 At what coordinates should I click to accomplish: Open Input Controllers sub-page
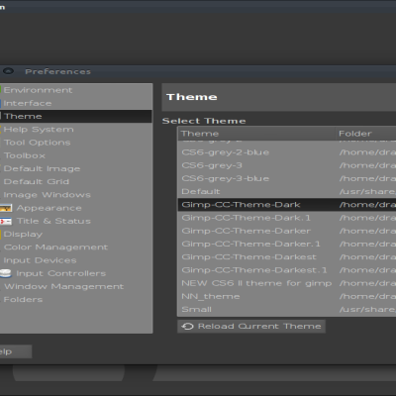tap(61, 273)
